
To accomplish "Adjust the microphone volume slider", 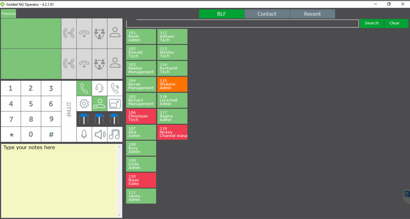I will [x=84, y=119].
